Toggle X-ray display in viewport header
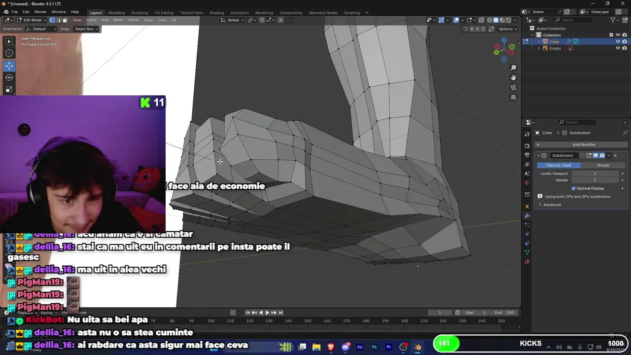The height and width of the screenshot is (355, 631). [x=482, y=20]
